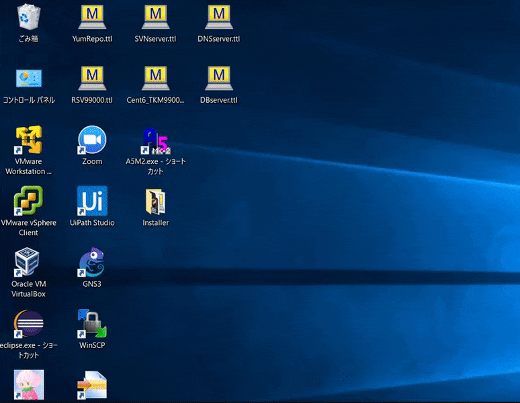Click the eclipse.exe - ショートカット label
520x403 pixels.
pos(29,351)
